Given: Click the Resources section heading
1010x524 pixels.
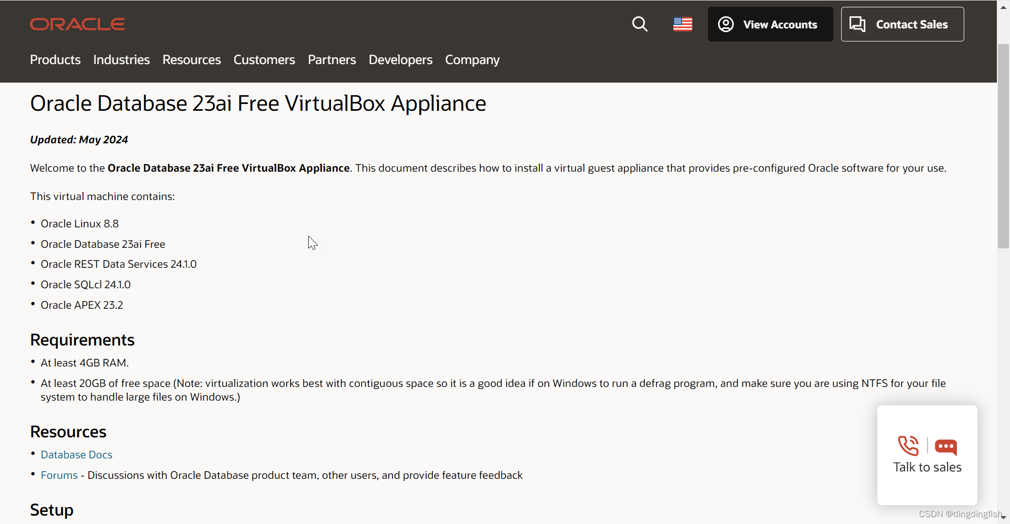Looking at the screenshot, I should coord(68,432).
